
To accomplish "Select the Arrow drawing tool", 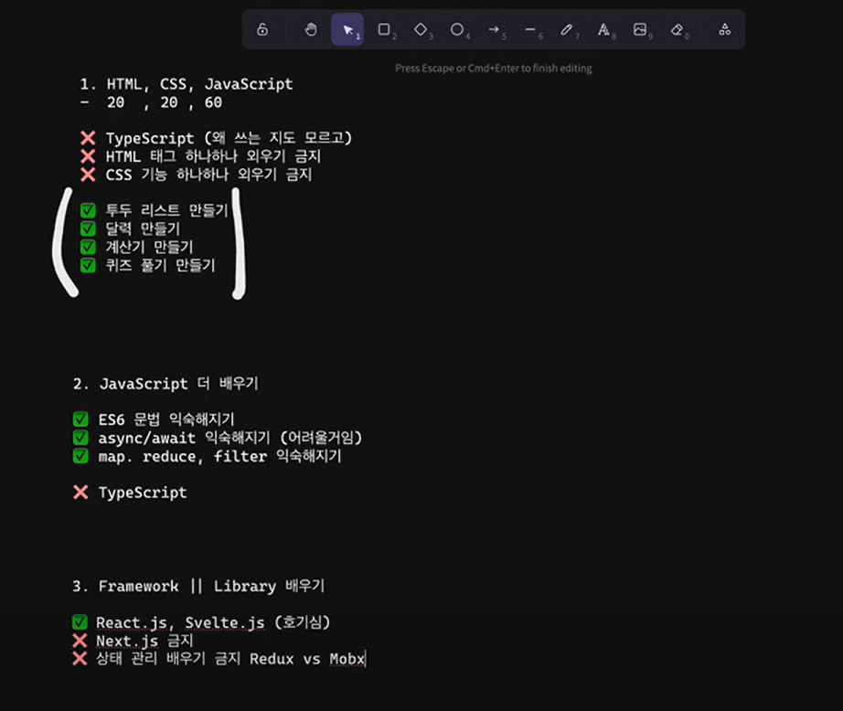I will click(494, 29).
